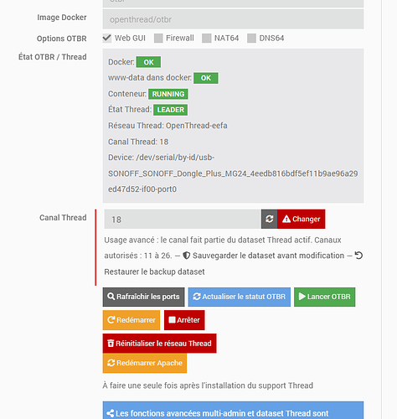Click the Canal Thread input field showing 18
The height and width of the screenshot is (419, 397).
[x=183, y=219]
